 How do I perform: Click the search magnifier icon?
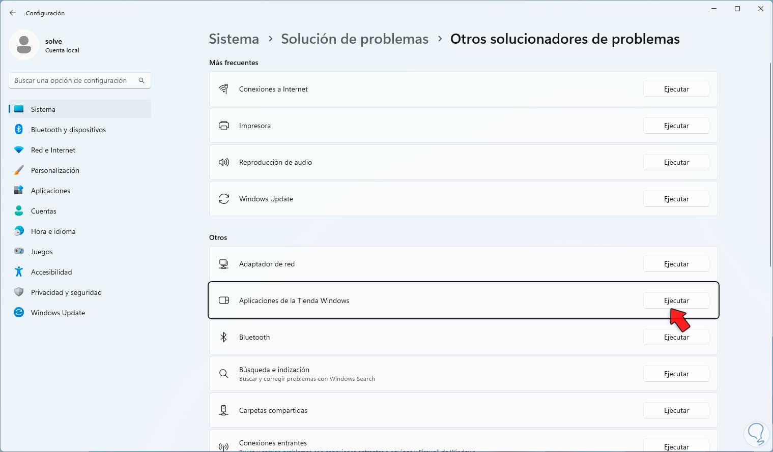[x=141, y=80]
